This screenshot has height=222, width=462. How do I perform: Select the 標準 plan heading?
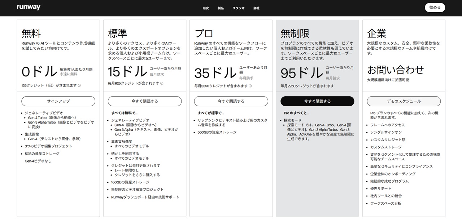(x=117, y=34)
